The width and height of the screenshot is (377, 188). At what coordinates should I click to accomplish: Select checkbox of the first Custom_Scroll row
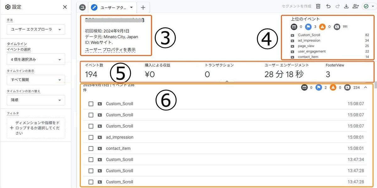[x=91, y=104]
